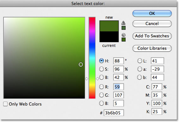This screenshot has width=179, height=122.
Task: Click Add To Swatches
Action: pos(152,36)
